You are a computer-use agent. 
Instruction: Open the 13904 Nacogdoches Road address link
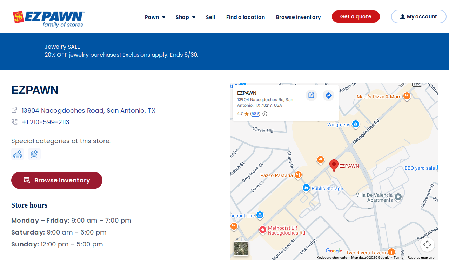88,111
